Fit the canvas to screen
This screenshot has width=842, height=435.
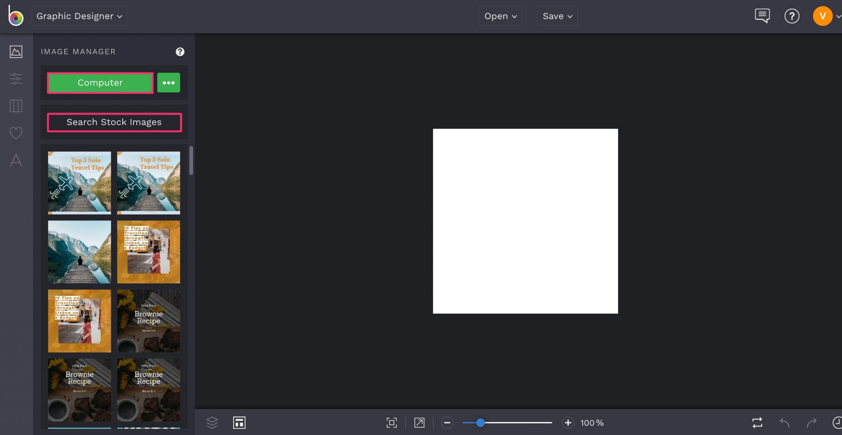(x=391, y=423)
